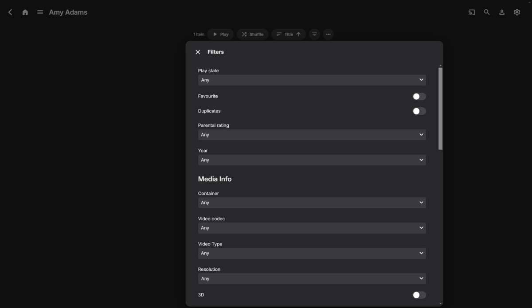Screen dimensions: 532x308
Task: Open the search panel
Action: coord(487,12)
